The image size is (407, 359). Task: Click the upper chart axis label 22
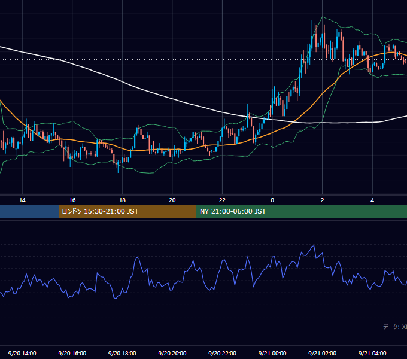coord(222,200)
